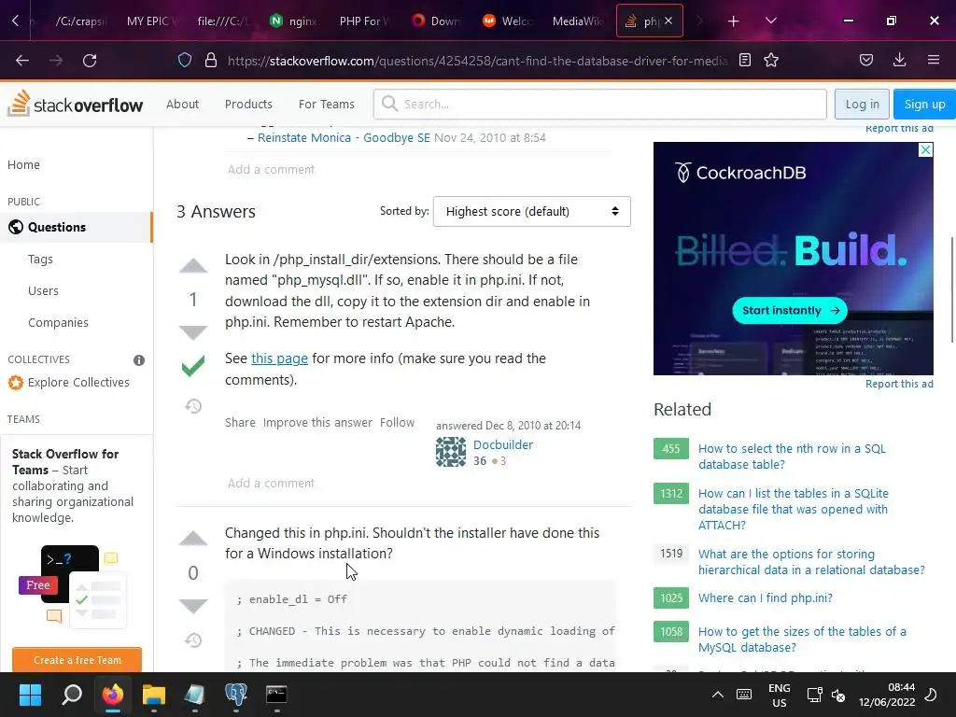Viewport: 956px width, 717px height.
Task: Switch to the Download tab
Action: [x=435, y=21]
